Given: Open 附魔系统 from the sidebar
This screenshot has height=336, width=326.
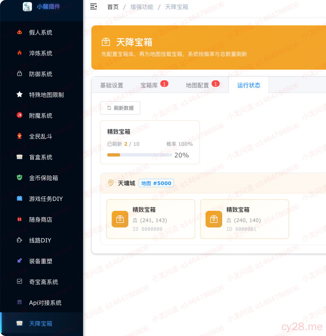Looking at the screenshot, I should pyautogui.click(x=42, y=116).
